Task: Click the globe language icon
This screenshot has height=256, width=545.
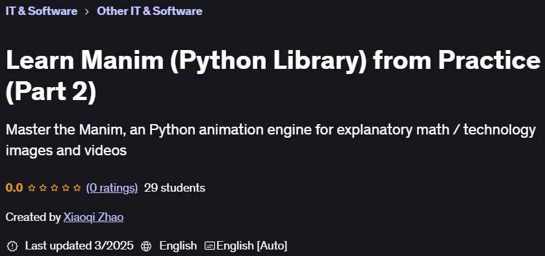Action: pos(146,246)
